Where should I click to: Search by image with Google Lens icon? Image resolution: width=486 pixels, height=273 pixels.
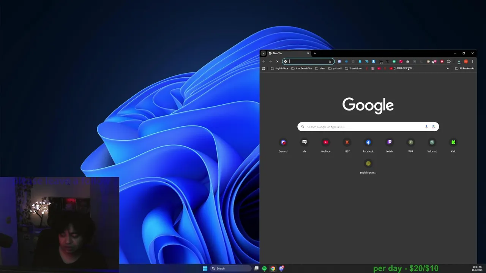point(433,127)
